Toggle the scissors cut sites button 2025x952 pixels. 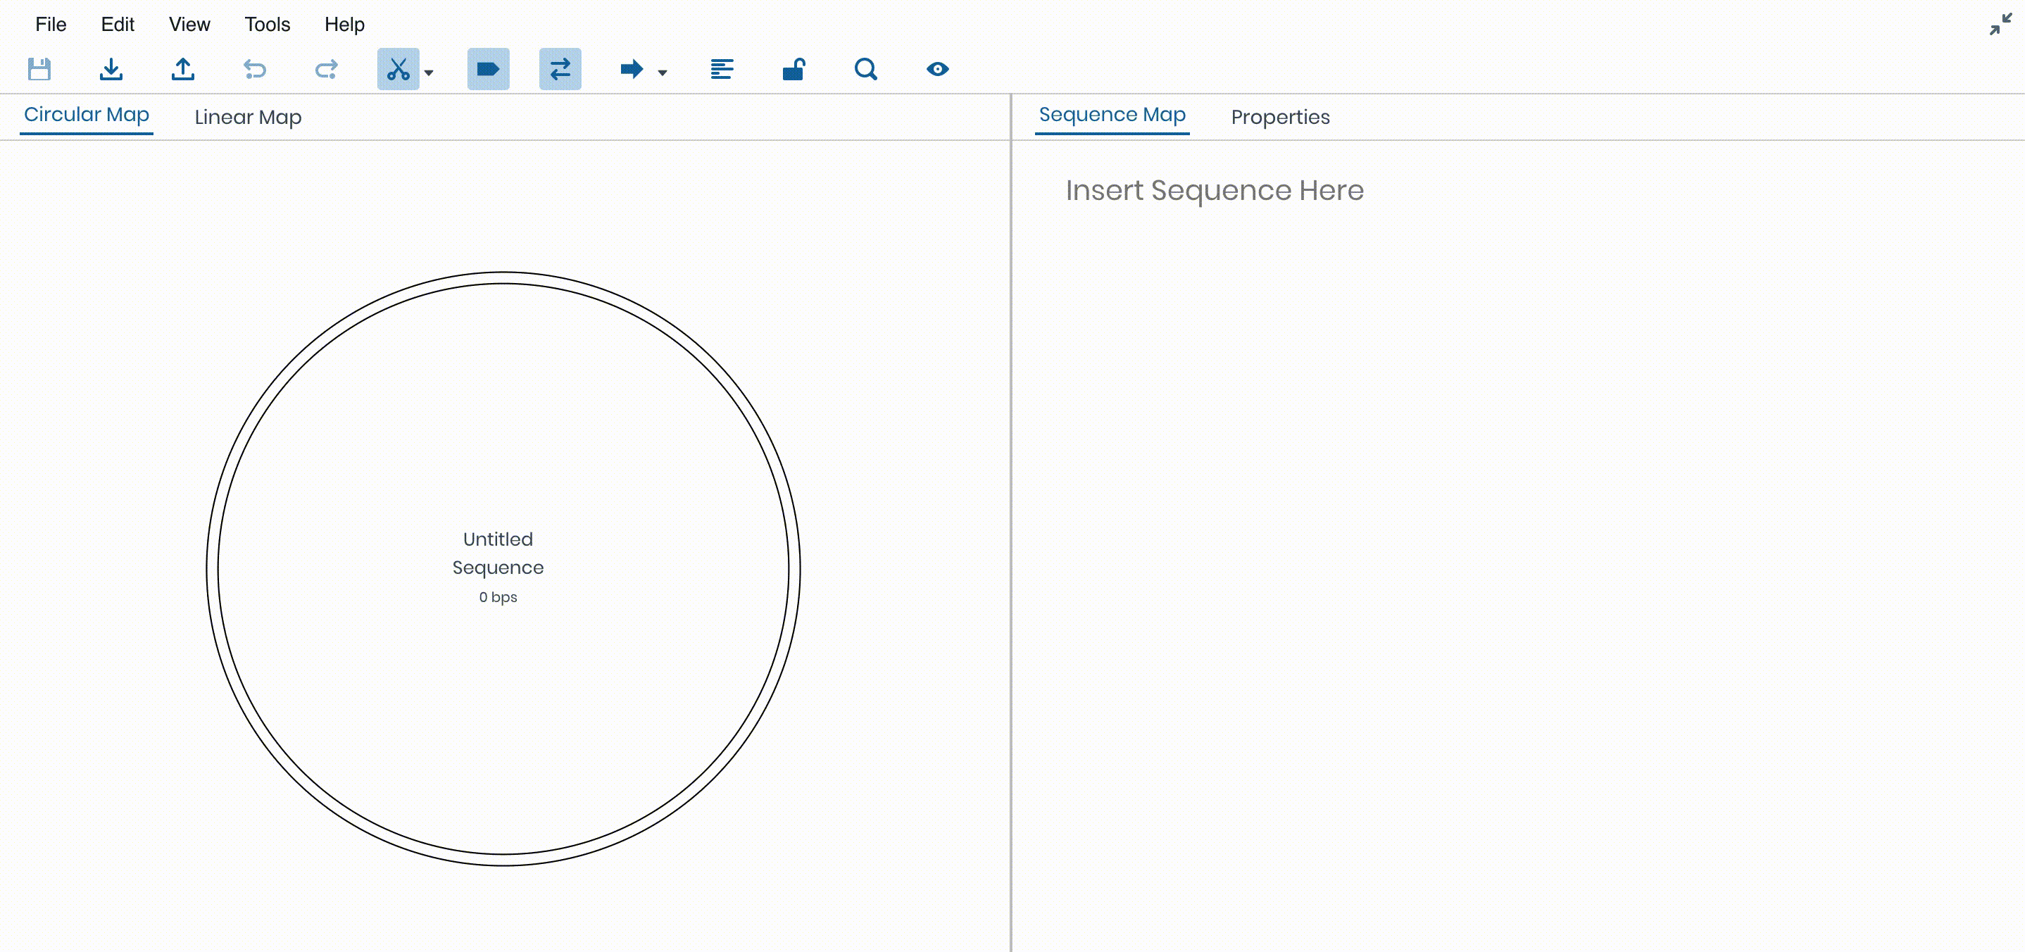coord(398,69)
